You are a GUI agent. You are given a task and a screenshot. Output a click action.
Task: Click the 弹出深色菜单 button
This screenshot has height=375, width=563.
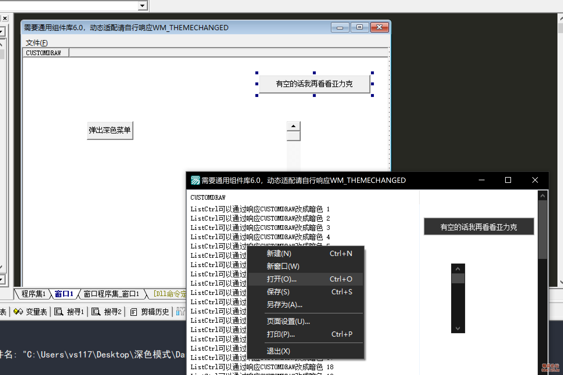110,130
